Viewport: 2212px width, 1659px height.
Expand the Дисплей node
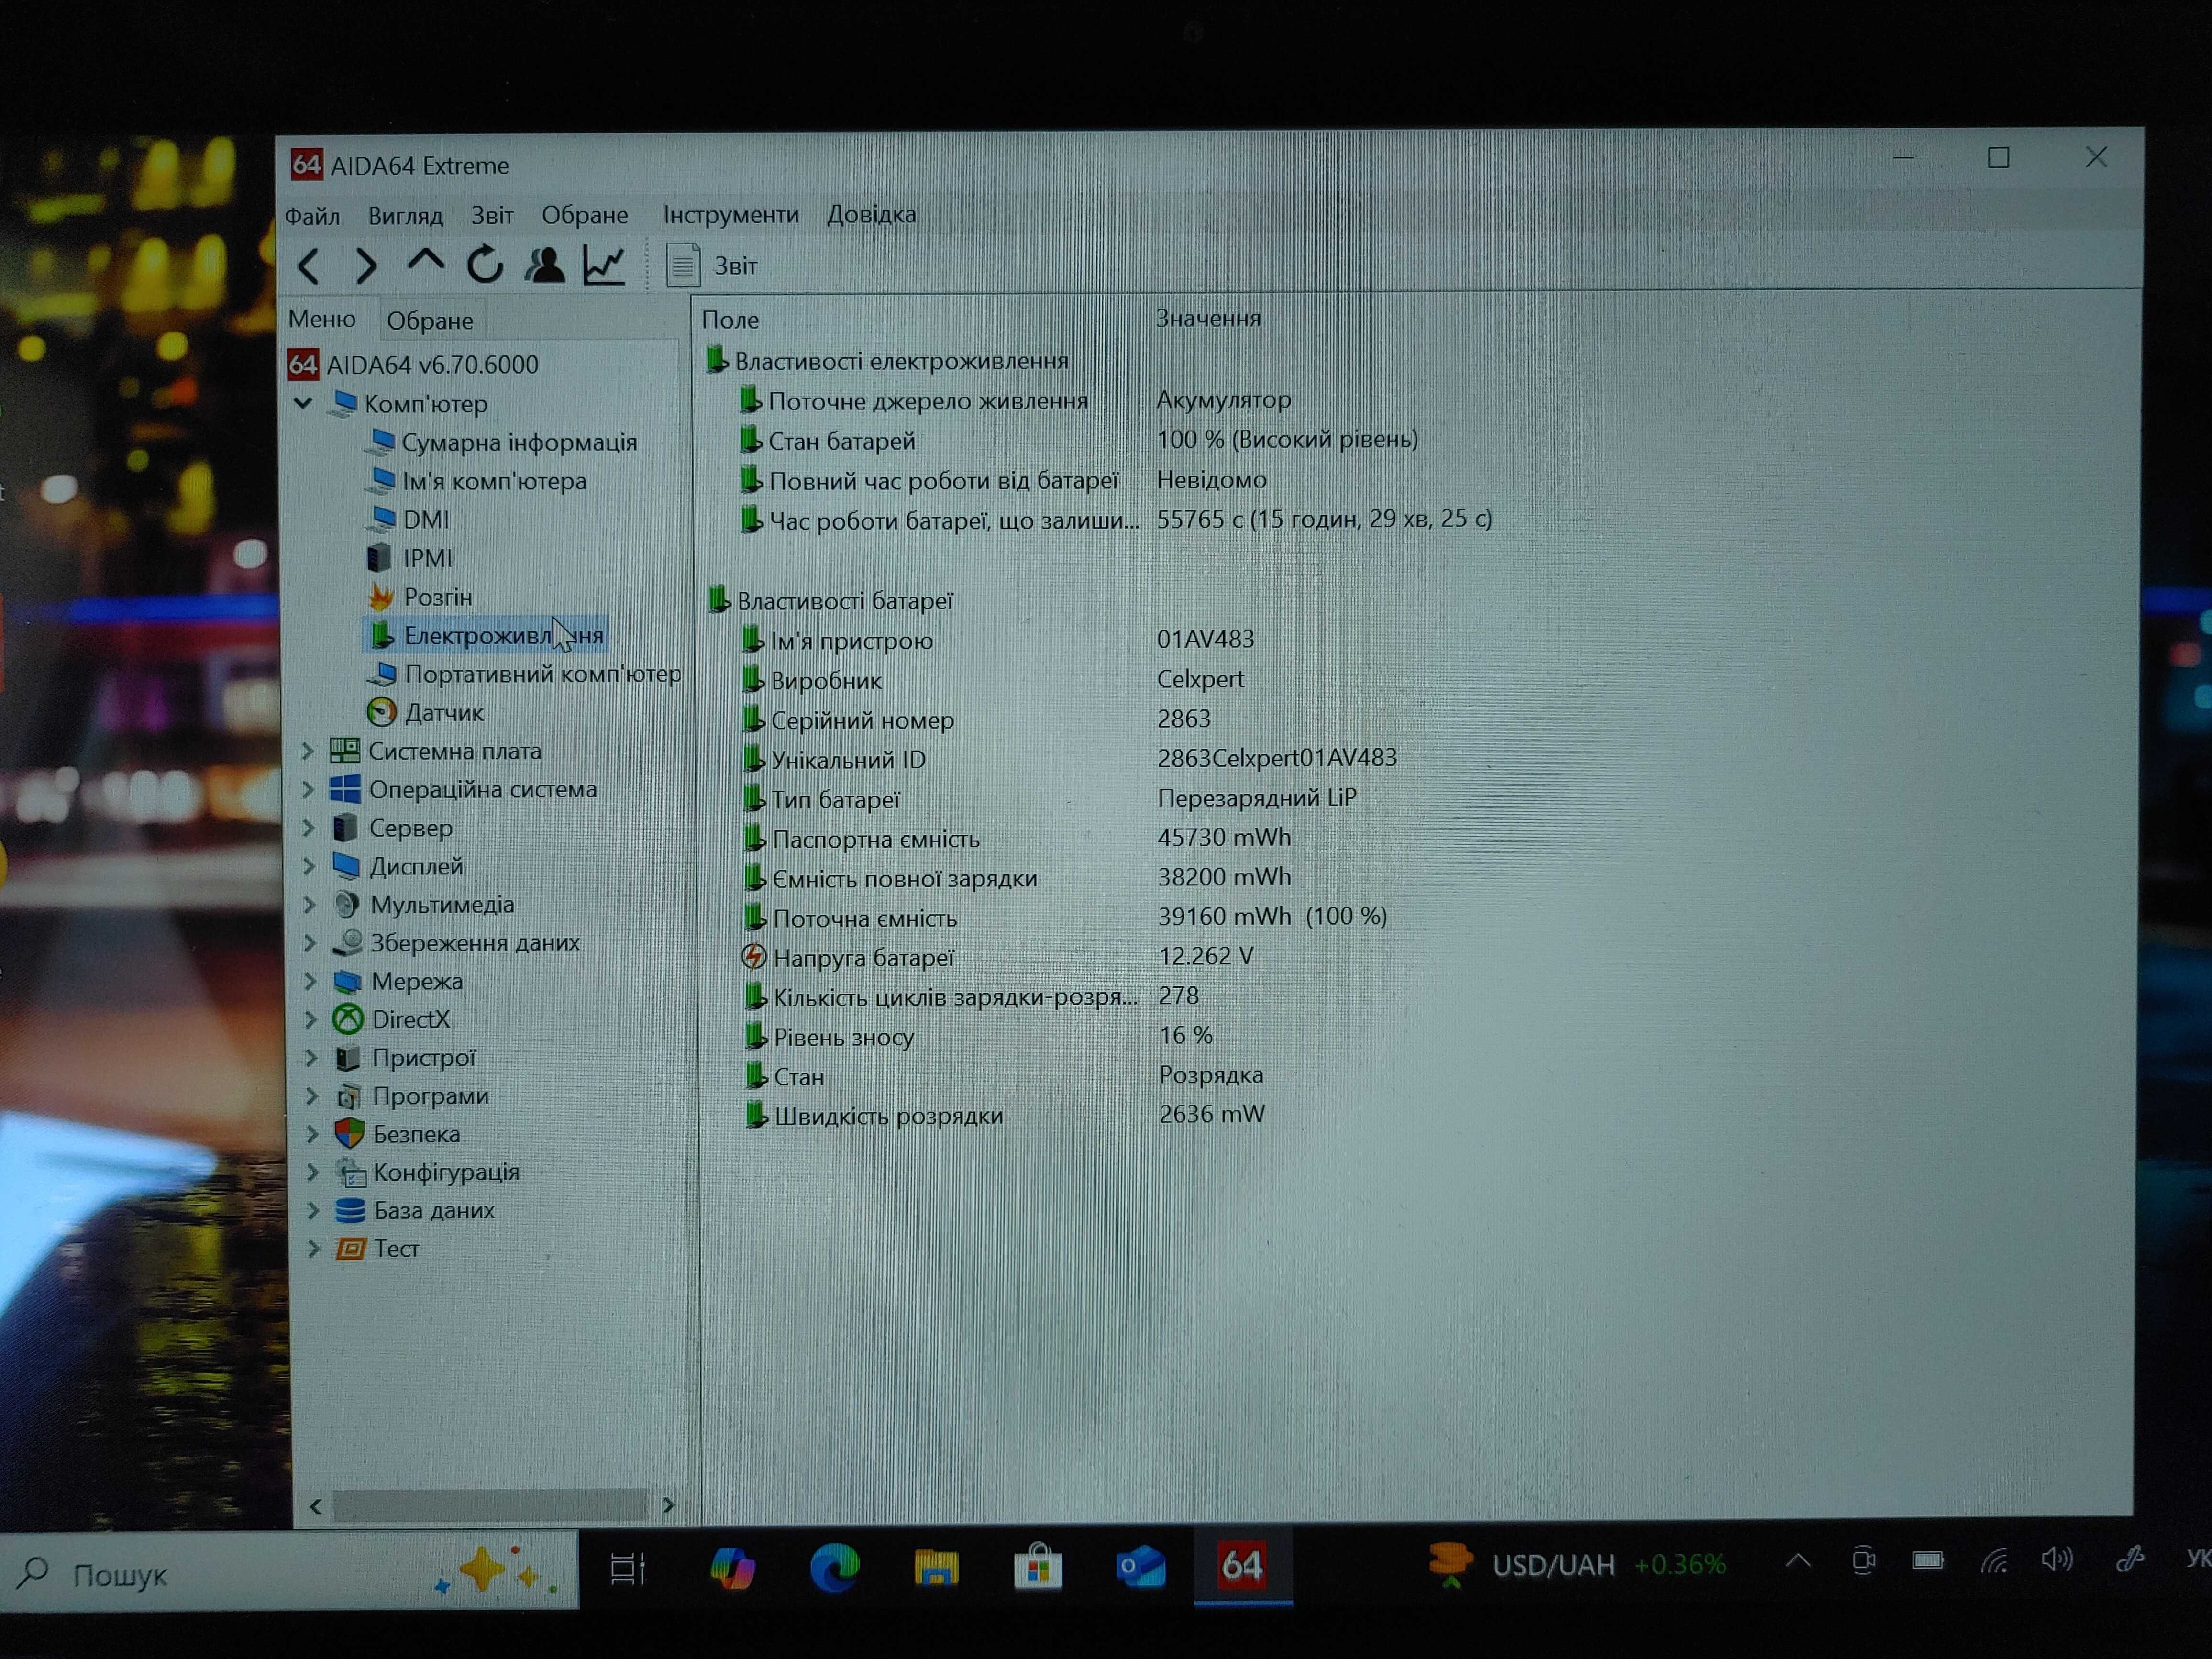[308, 866]
